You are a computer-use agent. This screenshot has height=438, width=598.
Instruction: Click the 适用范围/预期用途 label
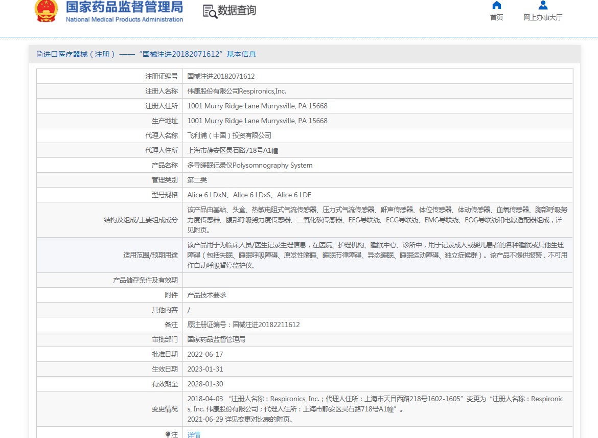click(150, 255)
